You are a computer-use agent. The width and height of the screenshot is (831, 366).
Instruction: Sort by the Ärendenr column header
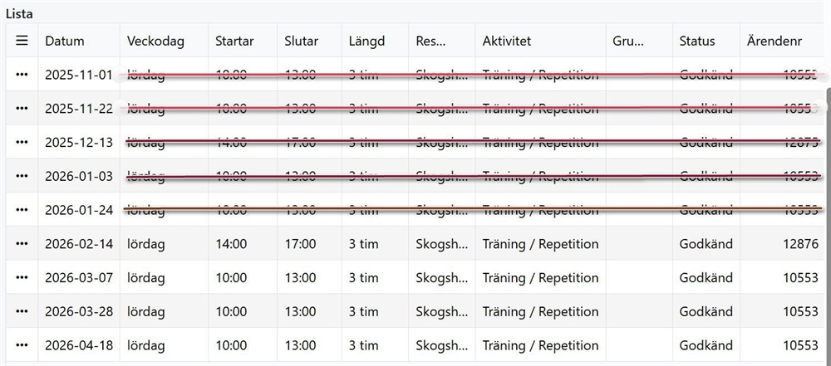(774, 41)
